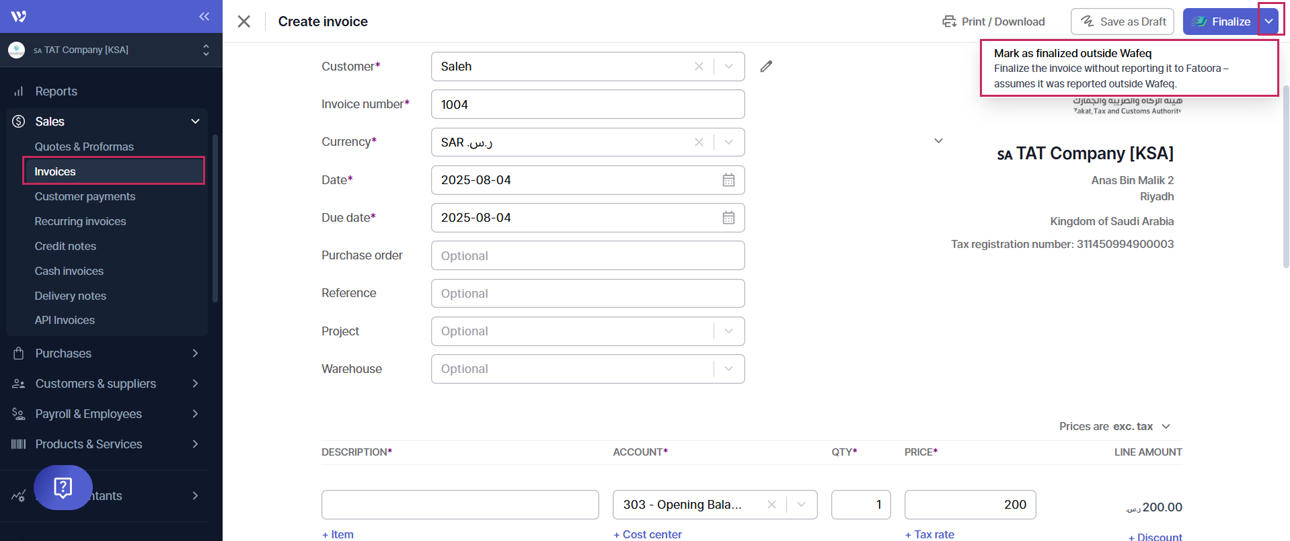Screen dimensions: 1290x541
Task: Close the Create invoice form
Action: click(x=244, y=22)
